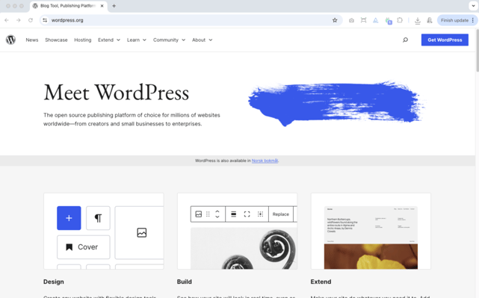Image resolution: width=479 pixels, height=298 pixels.
Task: Click the align icon in the Build toolbar
Action: tap(233, 214)
